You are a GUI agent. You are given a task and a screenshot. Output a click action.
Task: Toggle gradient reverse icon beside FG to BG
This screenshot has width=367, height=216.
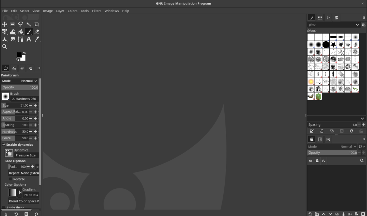pyautogui.click(x=20, y=193)
